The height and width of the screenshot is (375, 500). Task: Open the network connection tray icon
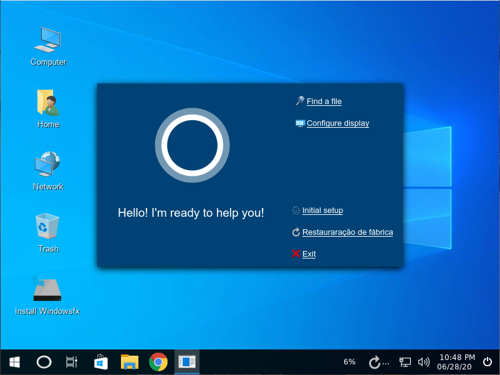click(x=405, y=362)
